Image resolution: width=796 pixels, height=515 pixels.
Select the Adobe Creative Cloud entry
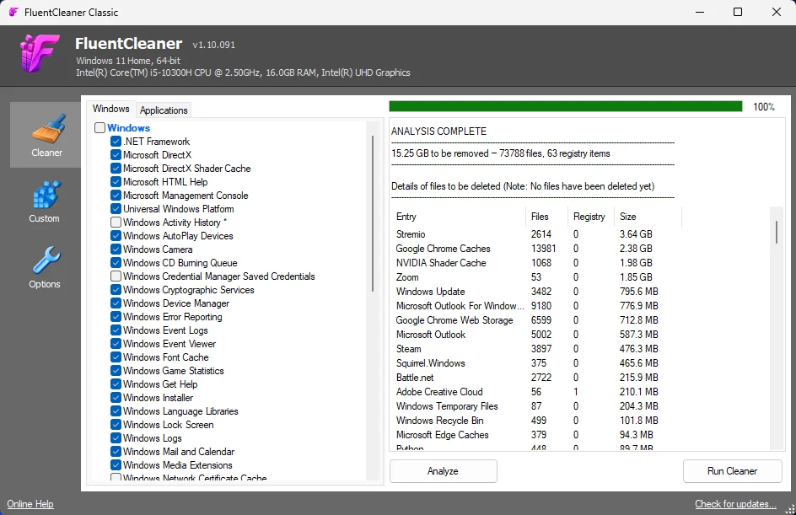[x=538, y=392]
